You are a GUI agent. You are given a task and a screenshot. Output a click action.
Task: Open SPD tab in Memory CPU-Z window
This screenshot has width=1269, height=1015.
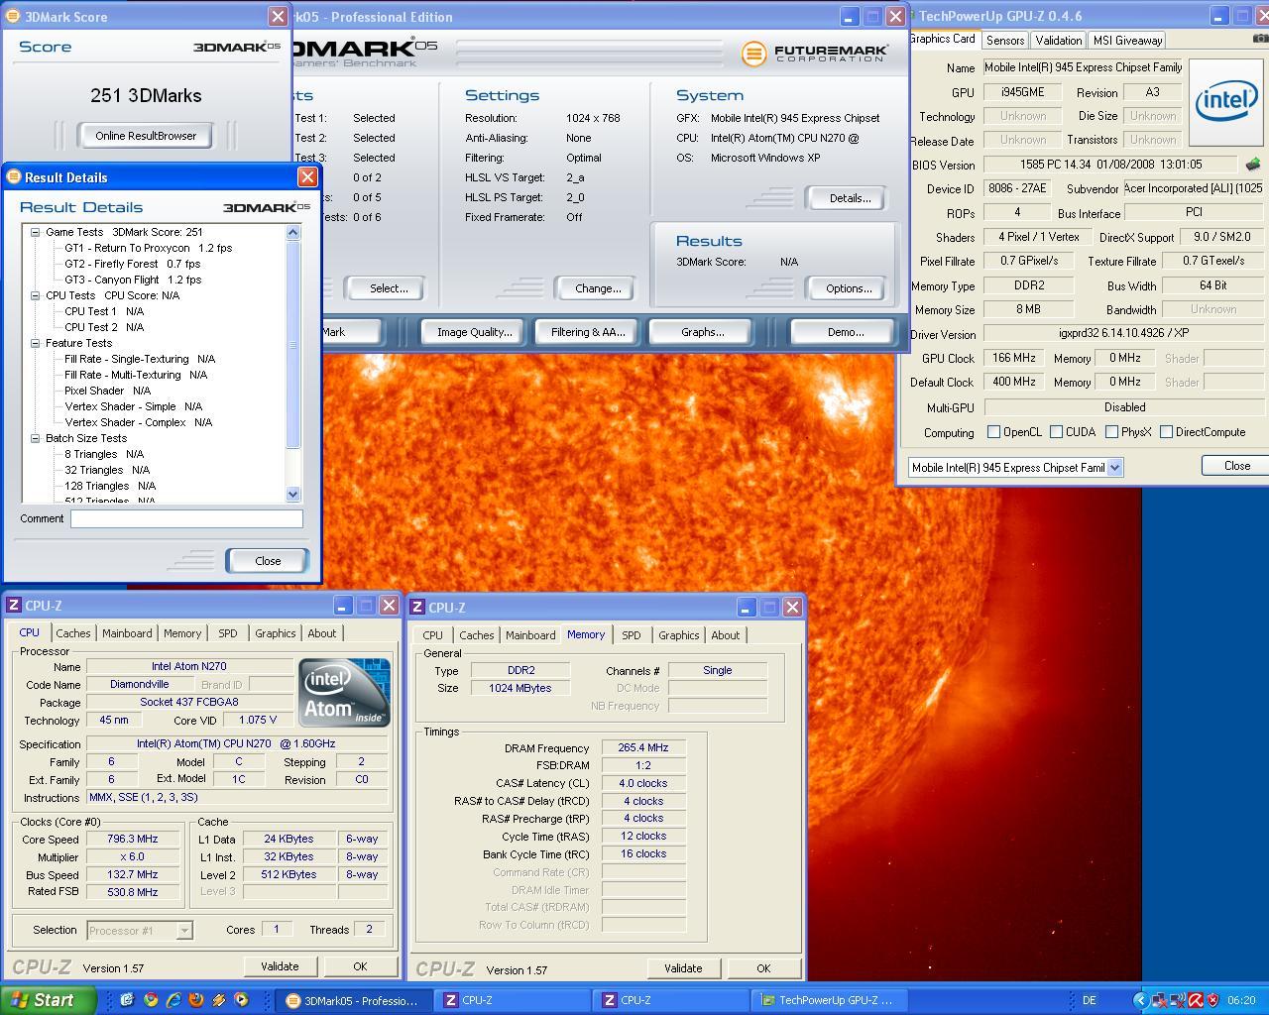click(x=632, y=635)
